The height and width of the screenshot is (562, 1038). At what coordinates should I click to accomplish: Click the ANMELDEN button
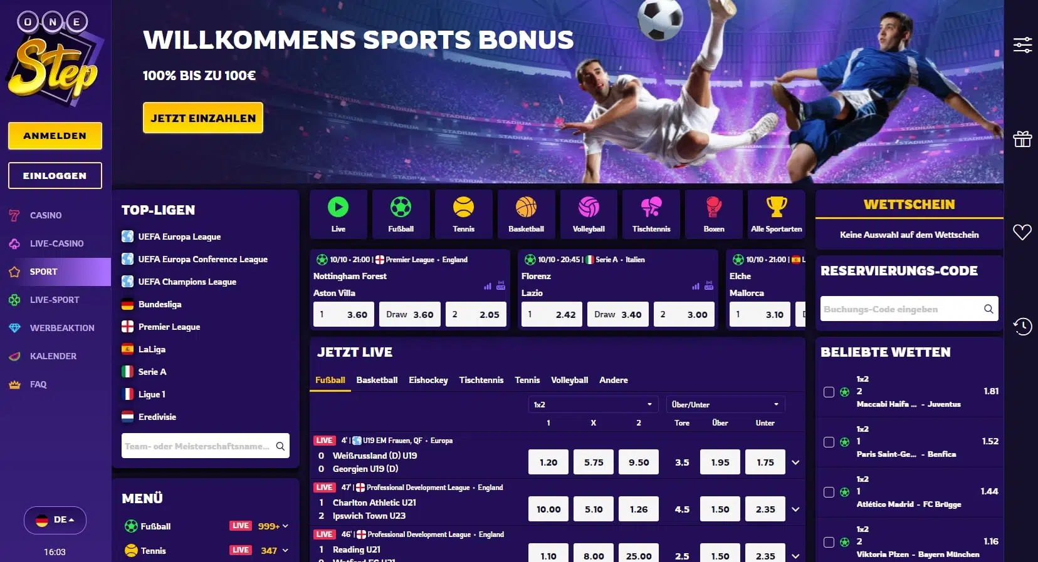tap(55, 136)
